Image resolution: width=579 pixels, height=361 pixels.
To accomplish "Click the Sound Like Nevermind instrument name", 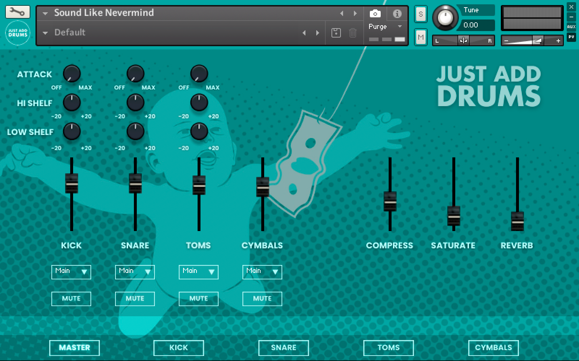I will coord(104,13).
